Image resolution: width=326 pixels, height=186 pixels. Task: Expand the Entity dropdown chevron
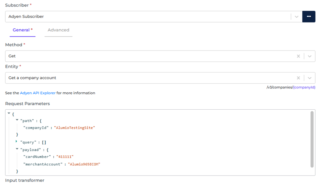[309, 78]
